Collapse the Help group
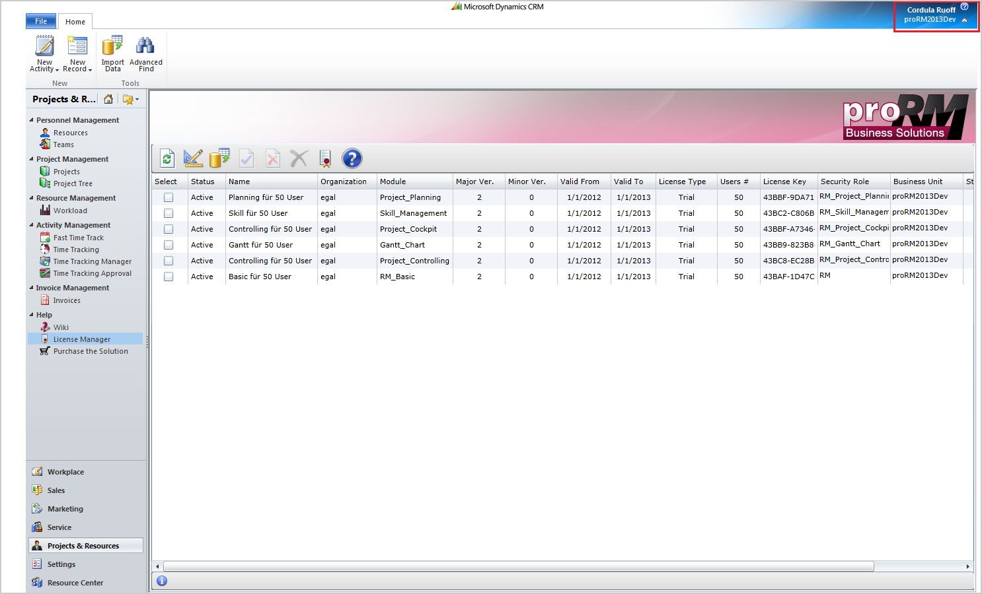This screenshot has width=982, height=594. (31, 315)
